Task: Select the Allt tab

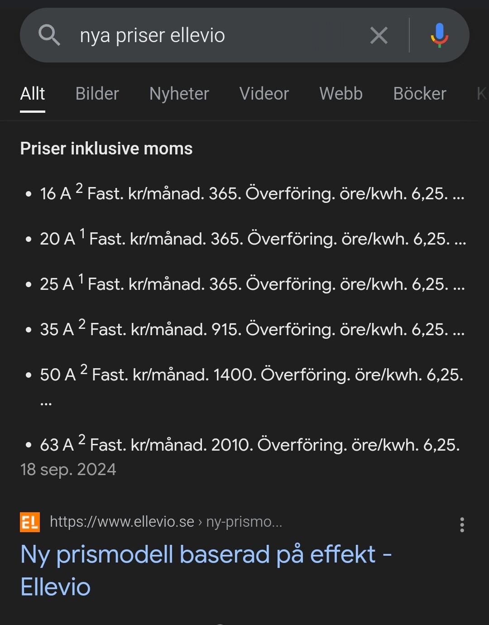Action: click(x=33, y=94)
